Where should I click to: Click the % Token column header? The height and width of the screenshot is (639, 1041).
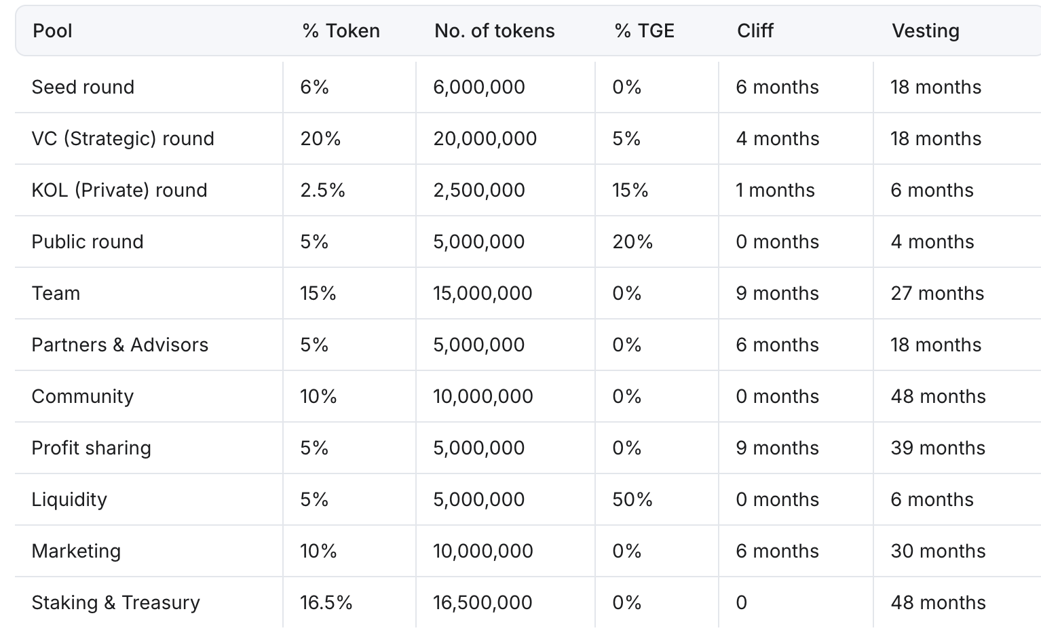tap(341, 31)
